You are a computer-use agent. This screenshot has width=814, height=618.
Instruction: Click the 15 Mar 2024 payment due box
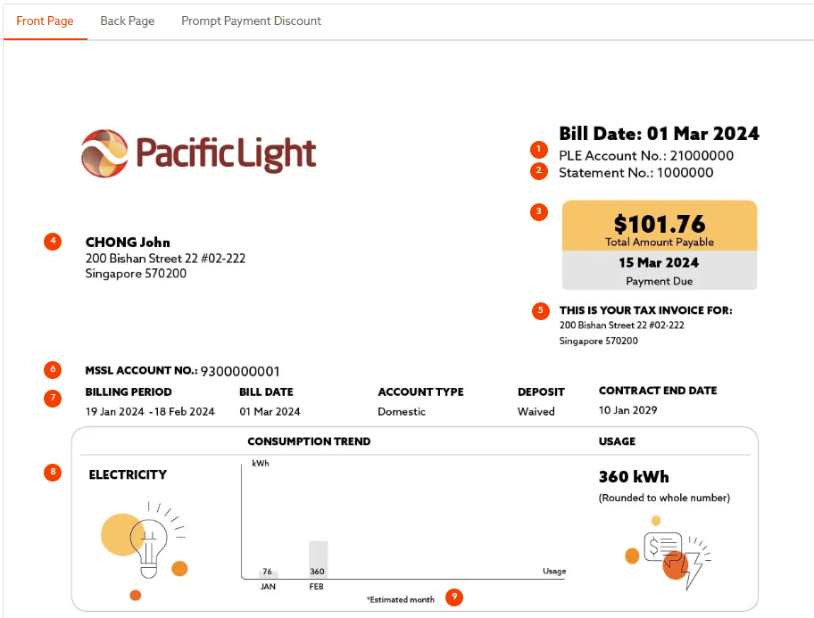[x=660, y=270]
